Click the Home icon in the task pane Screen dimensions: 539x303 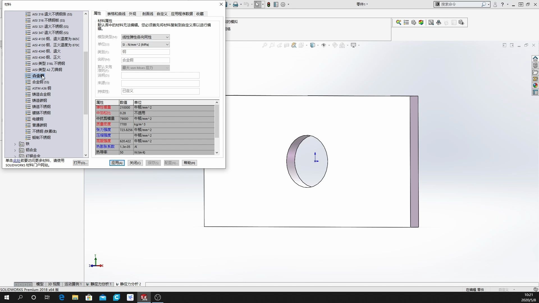point(535,59)
